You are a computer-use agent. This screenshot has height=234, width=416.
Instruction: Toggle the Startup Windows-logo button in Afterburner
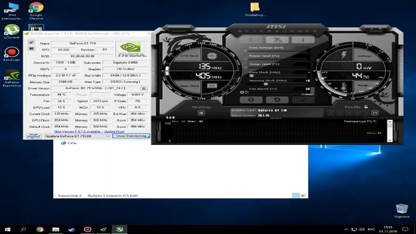click(201, 113)
